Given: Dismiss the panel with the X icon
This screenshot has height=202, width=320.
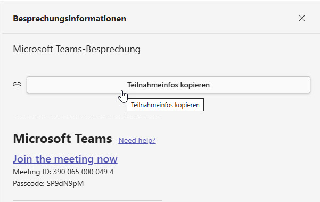Looking at the screenshot, I should point(302,18).
